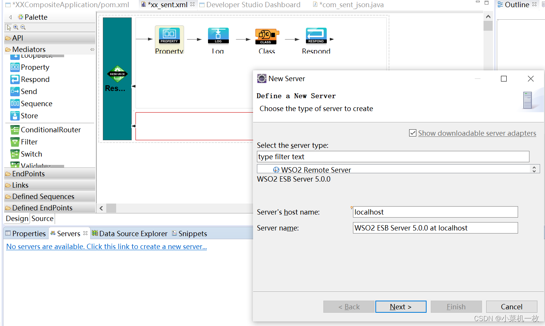The width and height of the screenshot is (545, 326).
Task: Expand the Defined EndPoints drawer
Action: tap(50, 208)
